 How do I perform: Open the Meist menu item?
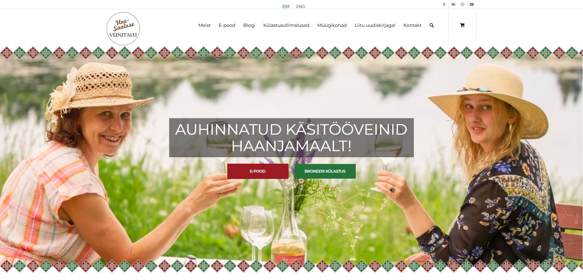[204, 25]
